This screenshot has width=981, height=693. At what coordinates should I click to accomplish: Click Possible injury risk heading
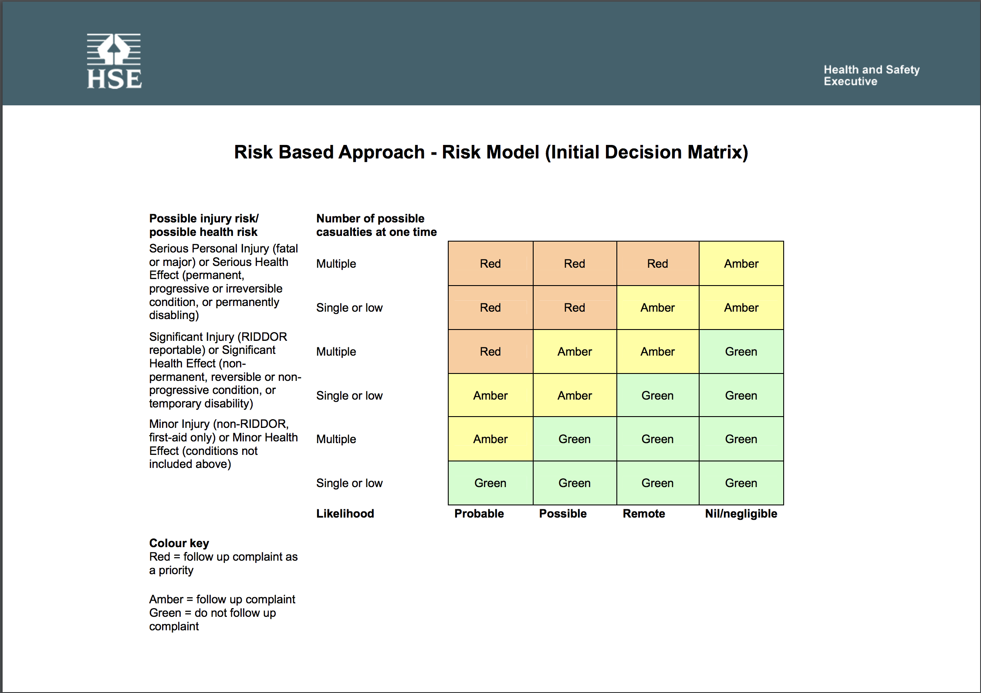point(204,225)
